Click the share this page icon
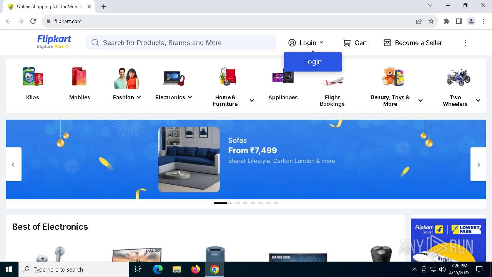 tap(419, 21)
